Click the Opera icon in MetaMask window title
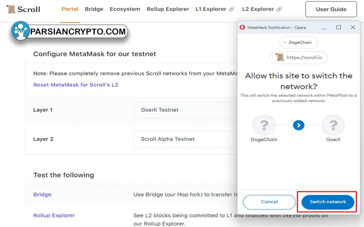 (x=242, y=27)
